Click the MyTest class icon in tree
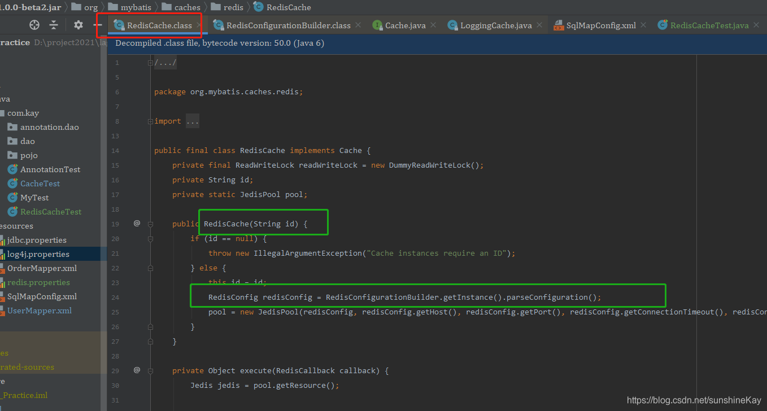 12,198
